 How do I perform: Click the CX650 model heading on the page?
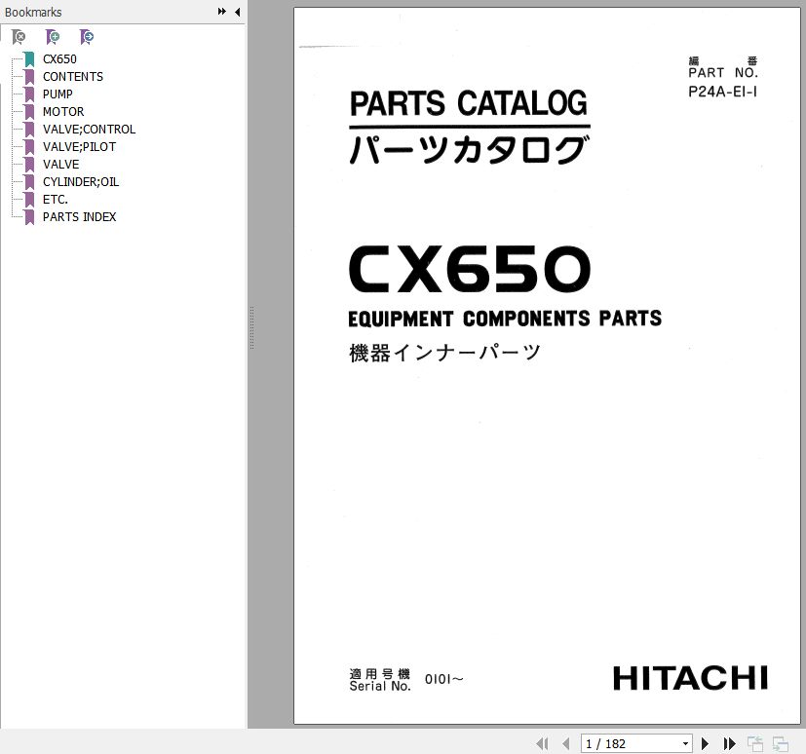point(470,269)
